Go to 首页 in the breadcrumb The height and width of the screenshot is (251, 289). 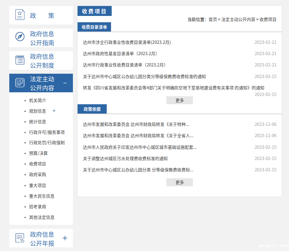(x=212, y=20)
